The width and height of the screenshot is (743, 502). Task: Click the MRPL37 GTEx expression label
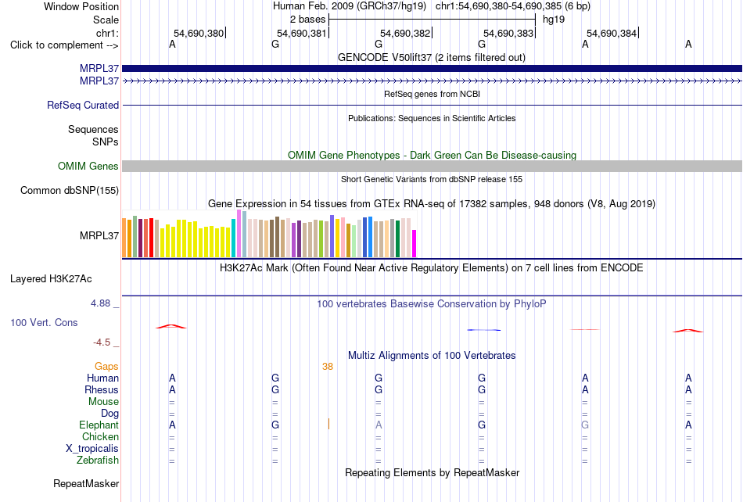click(99, 235)
